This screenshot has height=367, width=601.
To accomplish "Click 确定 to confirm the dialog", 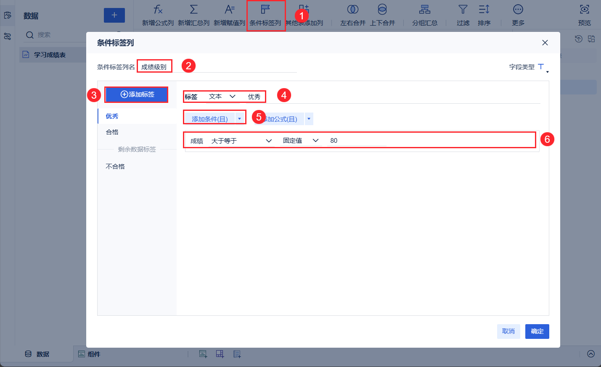I will coord(537,331).
